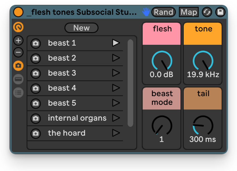Launch variation beast 1 with play arrow

pyautogui.click(x=116, y=43)
